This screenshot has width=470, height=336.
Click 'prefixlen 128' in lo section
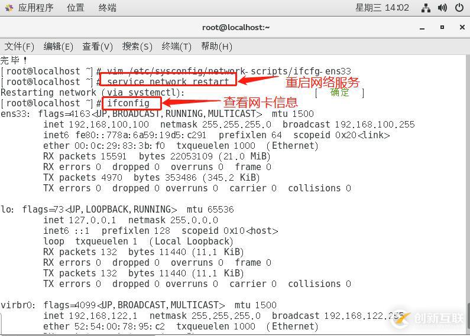(x=136, y=231)
